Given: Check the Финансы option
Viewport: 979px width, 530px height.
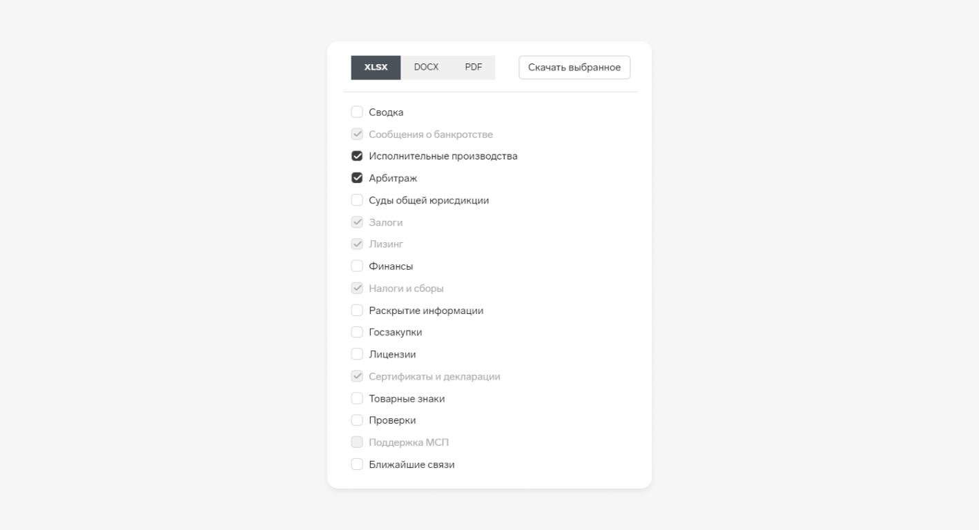Looking at the screenshot, I should 357,266.
